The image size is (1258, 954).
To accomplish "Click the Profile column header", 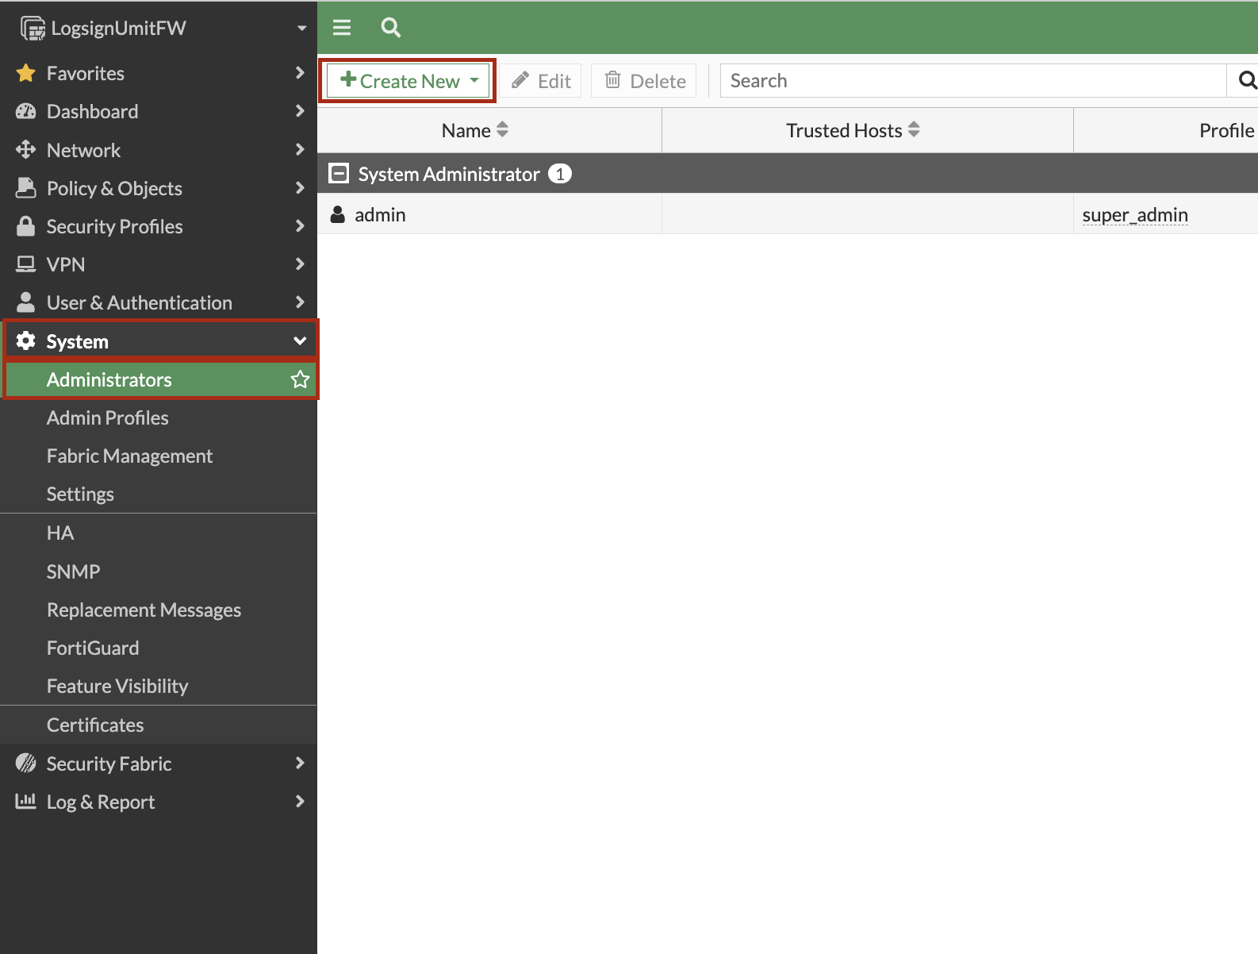I will tap(1226, 130).
